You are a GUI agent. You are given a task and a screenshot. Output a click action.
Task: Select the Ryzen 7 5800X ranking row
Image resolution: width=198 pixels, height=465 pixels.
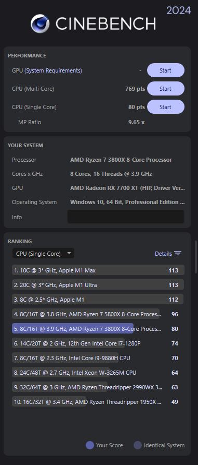pyautogui.click(x=98, y=314)
